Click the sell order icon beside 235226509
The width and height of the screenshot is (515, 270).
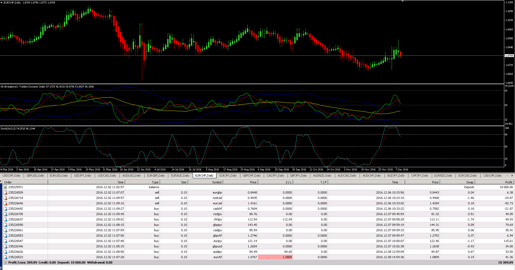point(5,192)
